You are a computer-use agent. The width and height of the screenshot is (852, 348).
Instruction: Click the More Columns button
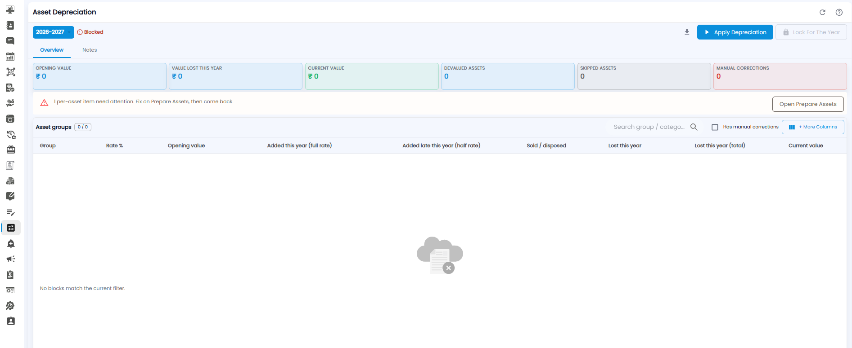[x=813, y=127]
